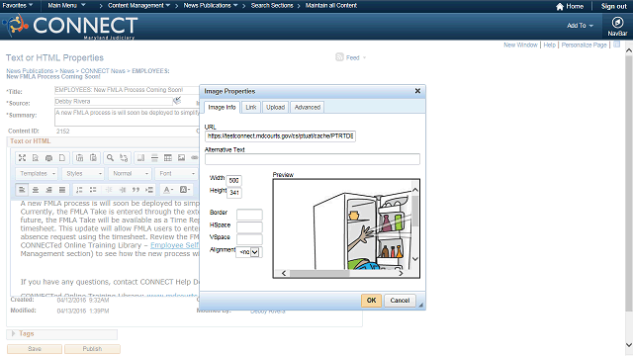
Task: Insert a bulleted list
Action: point(93,190)
